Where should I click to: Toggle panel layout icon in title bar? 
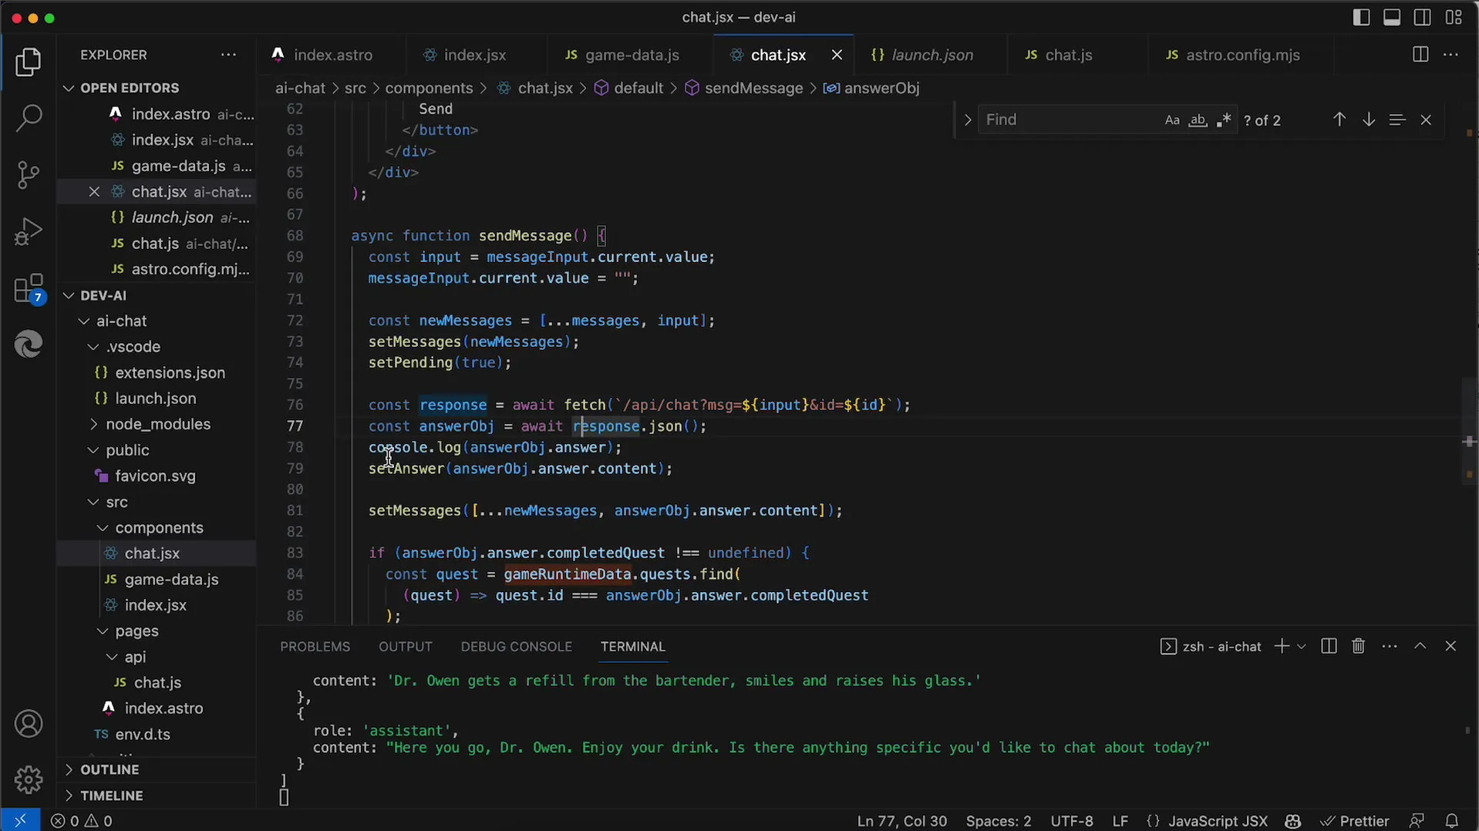[x=1392, y=17]
